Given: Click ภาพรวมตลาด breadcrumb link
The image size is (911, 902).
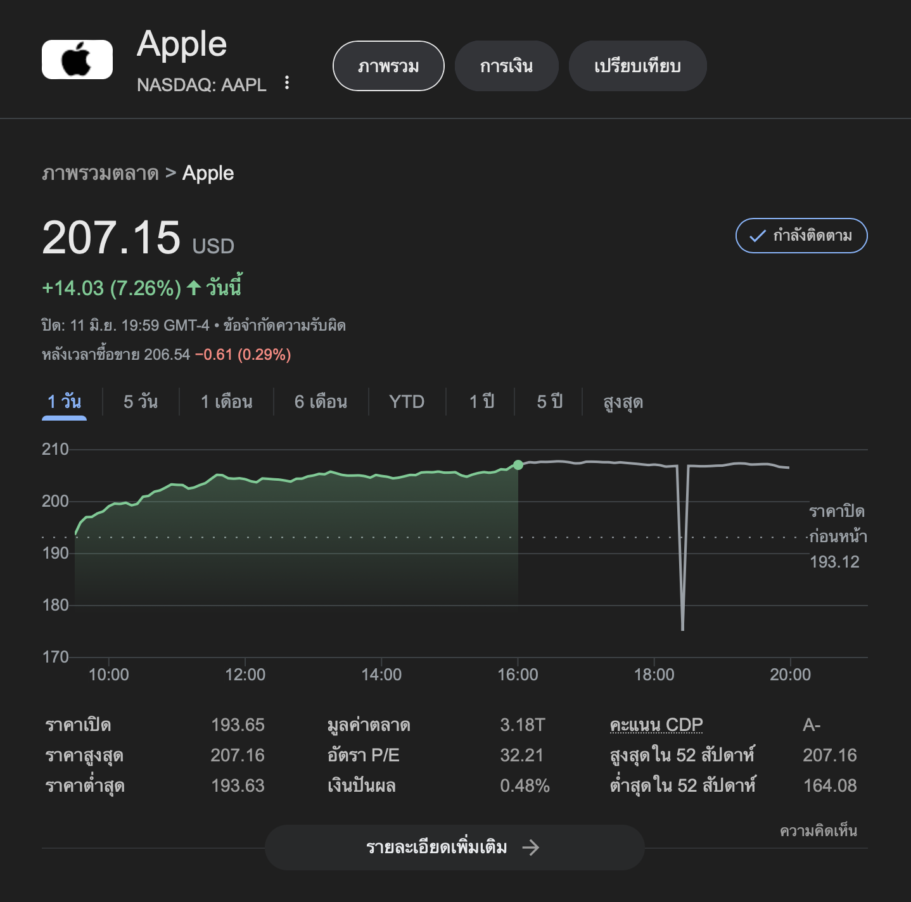Looking at the screenshot, I should coord(100,174).
